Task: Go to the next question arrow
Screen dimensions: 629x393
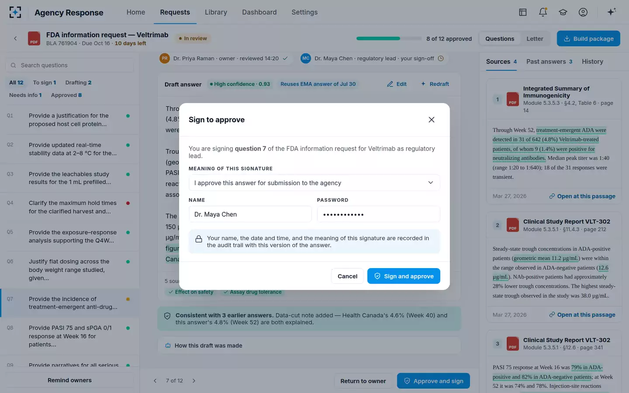Action: tap(194, 381)
